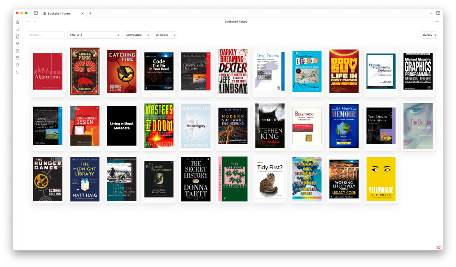Open the blue Domain-Driven Design cover
This screenshot has height=267, width=456.
click(307, 71)
